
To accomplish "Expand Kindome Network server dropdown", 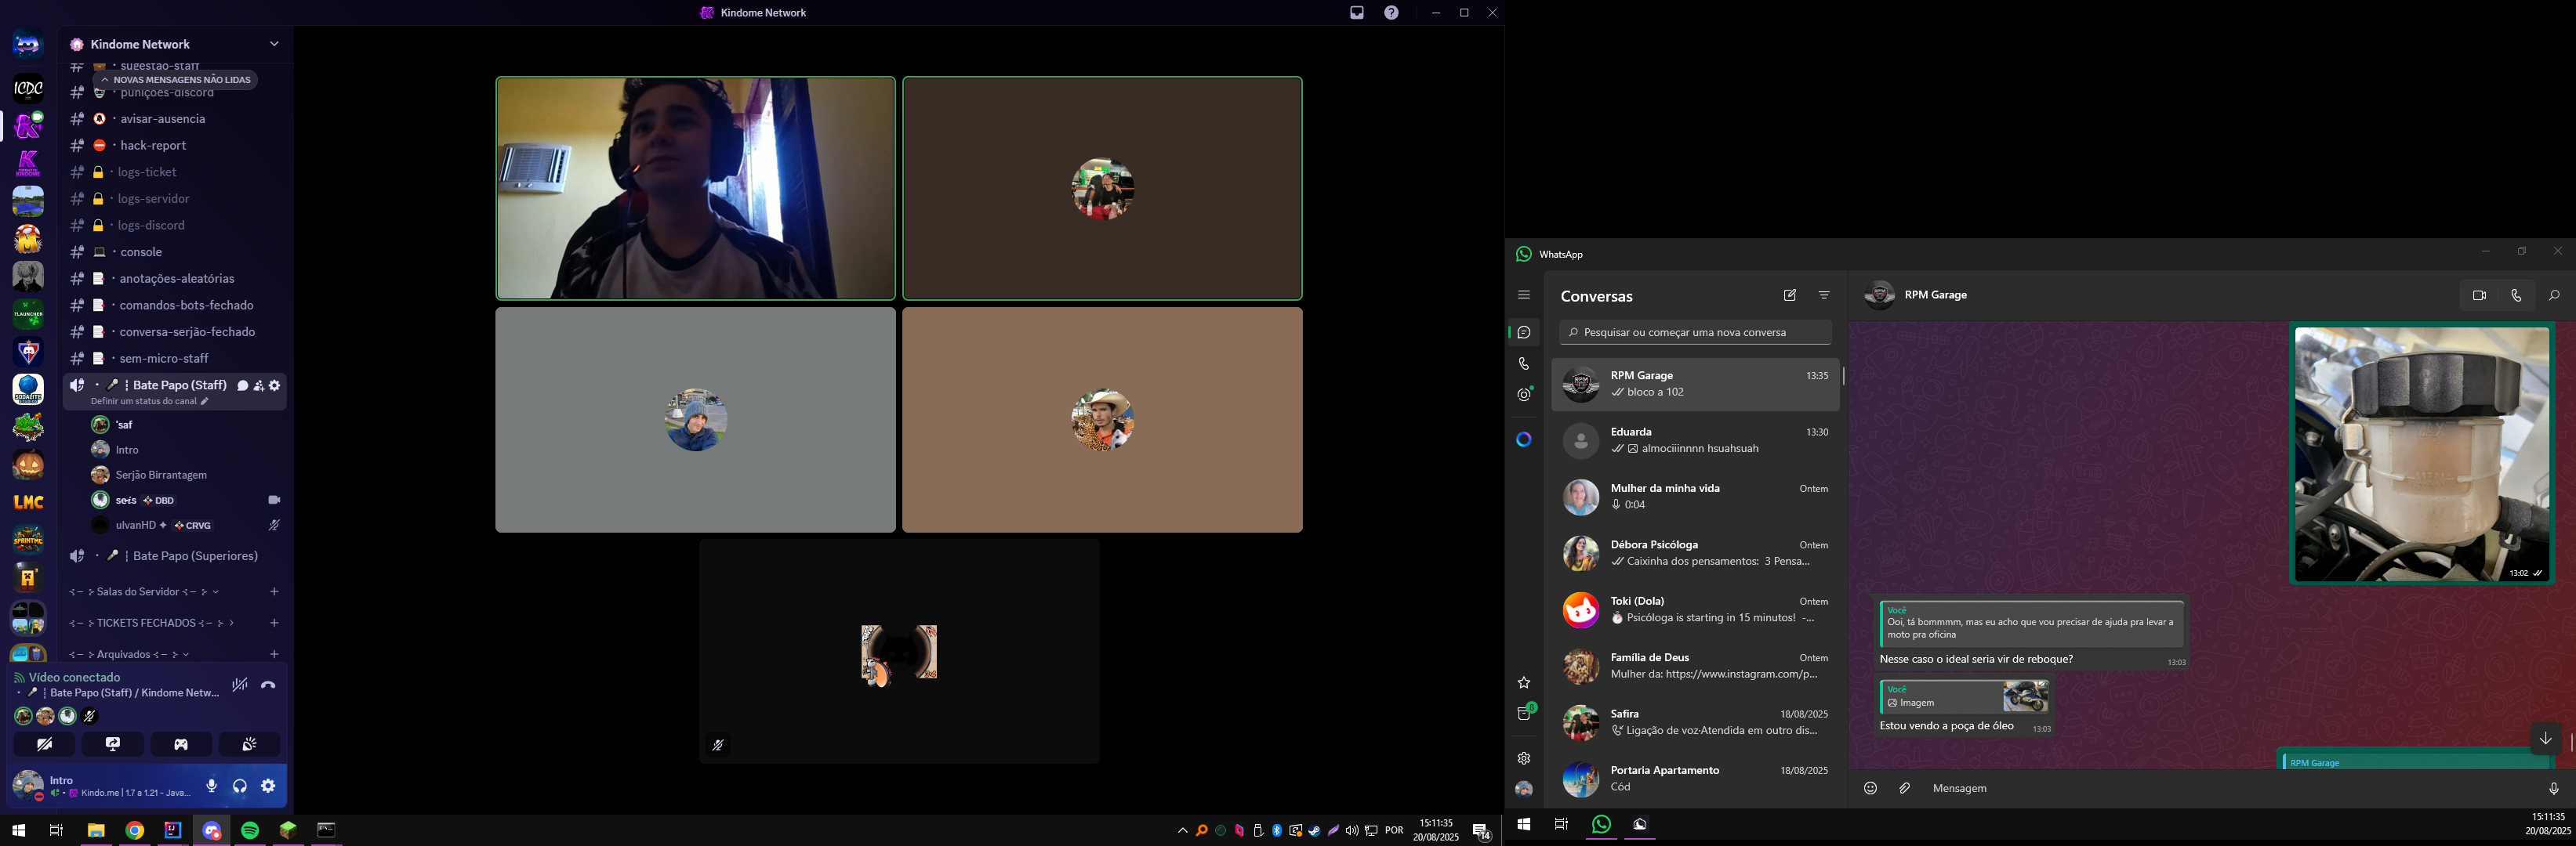I will 274,44.
